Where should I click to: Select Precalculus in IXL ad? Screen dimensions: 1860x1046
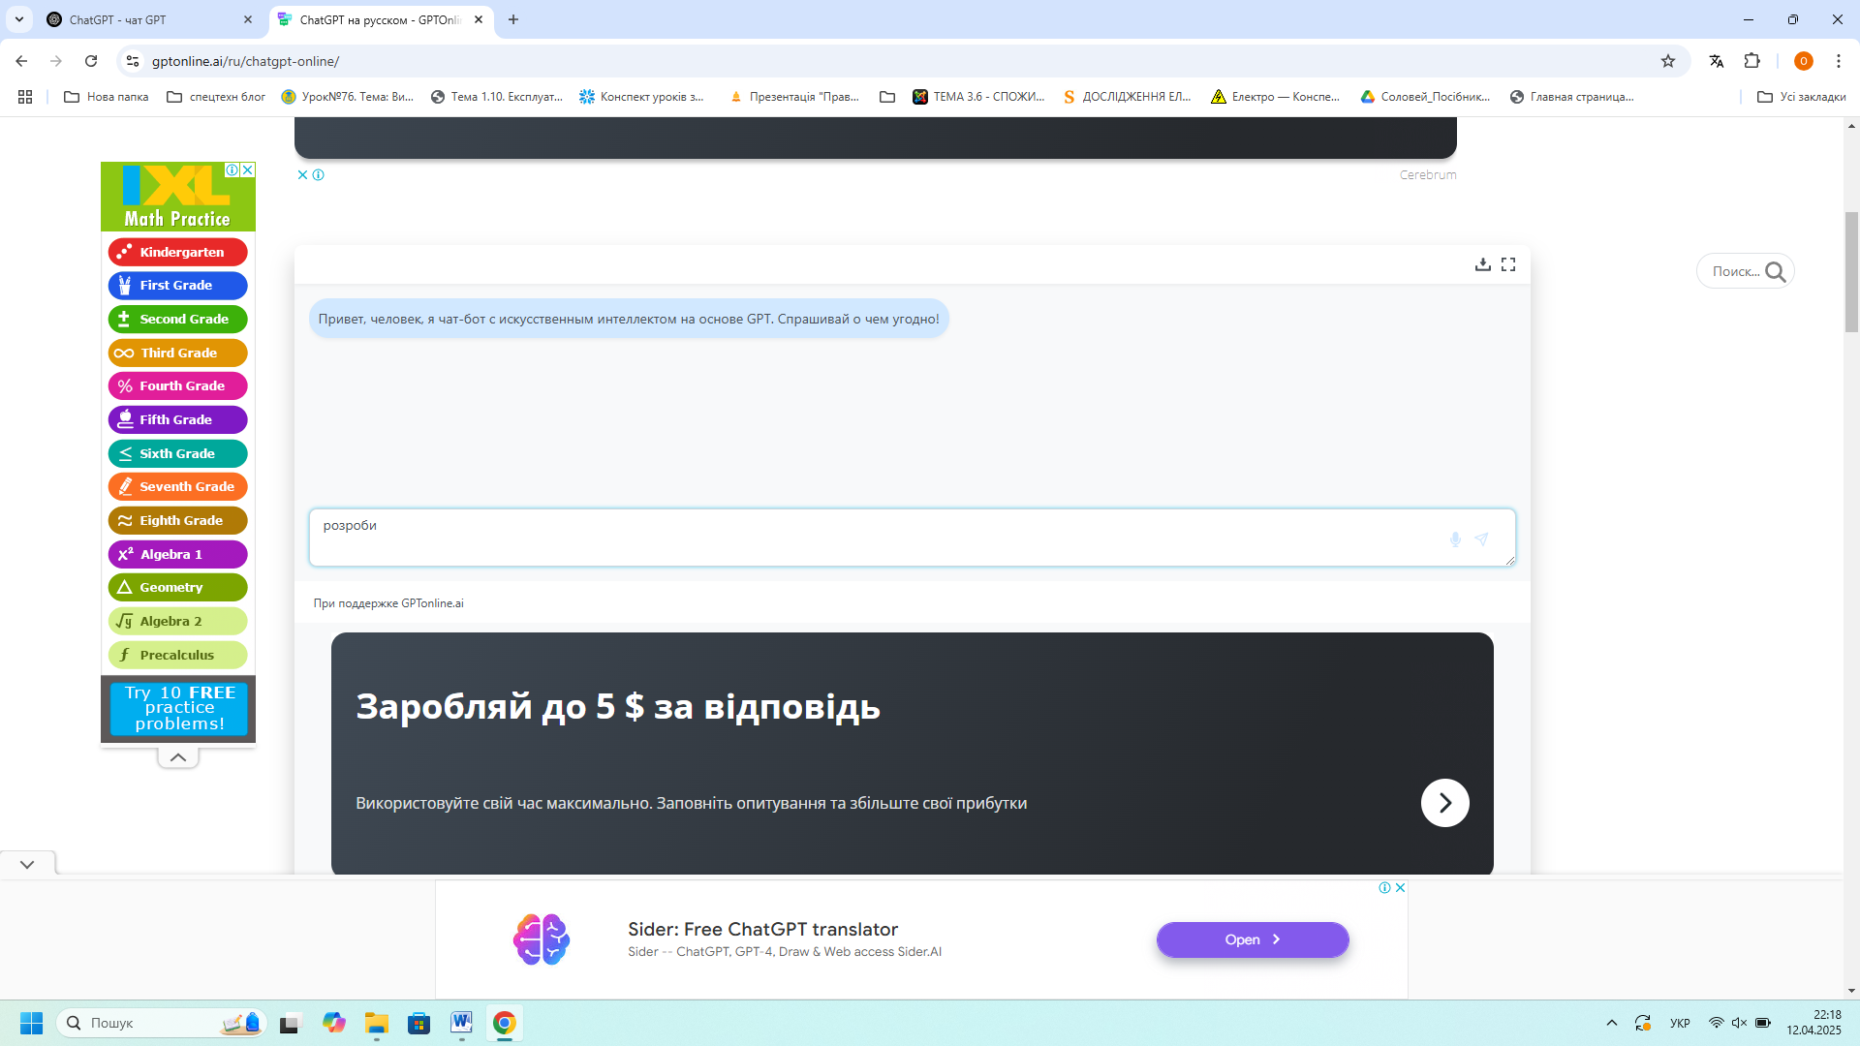pos(178,655)
